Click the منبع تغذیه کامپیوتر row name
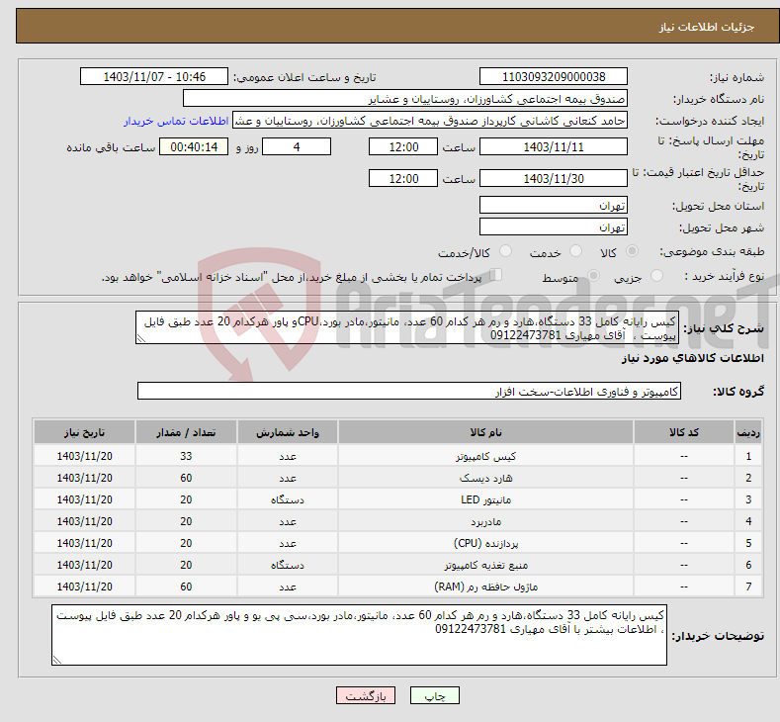Image resolution: width=780 pixels, height=722 pixels. (x=485, y=566)
